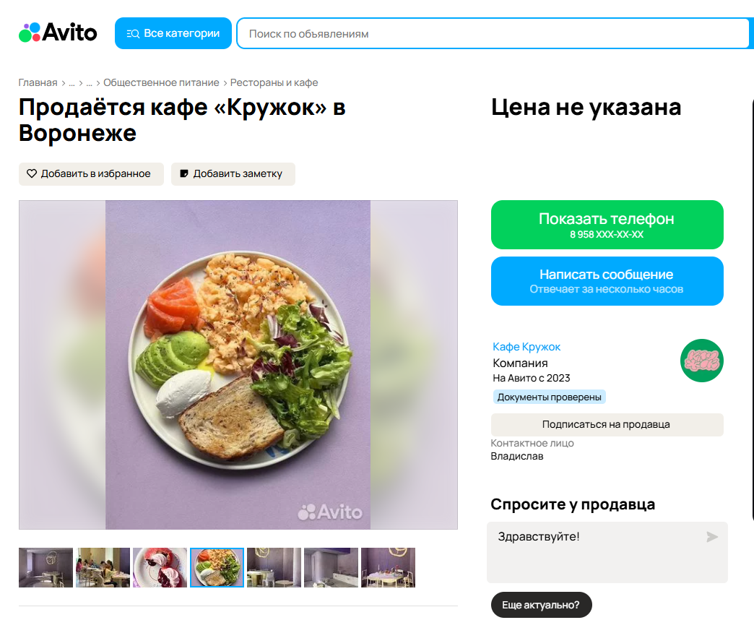The image size is (754, 620).
Task: Subscribe via Подписаться на продавца
Action: pyautogui.click(x=607, y=425)
